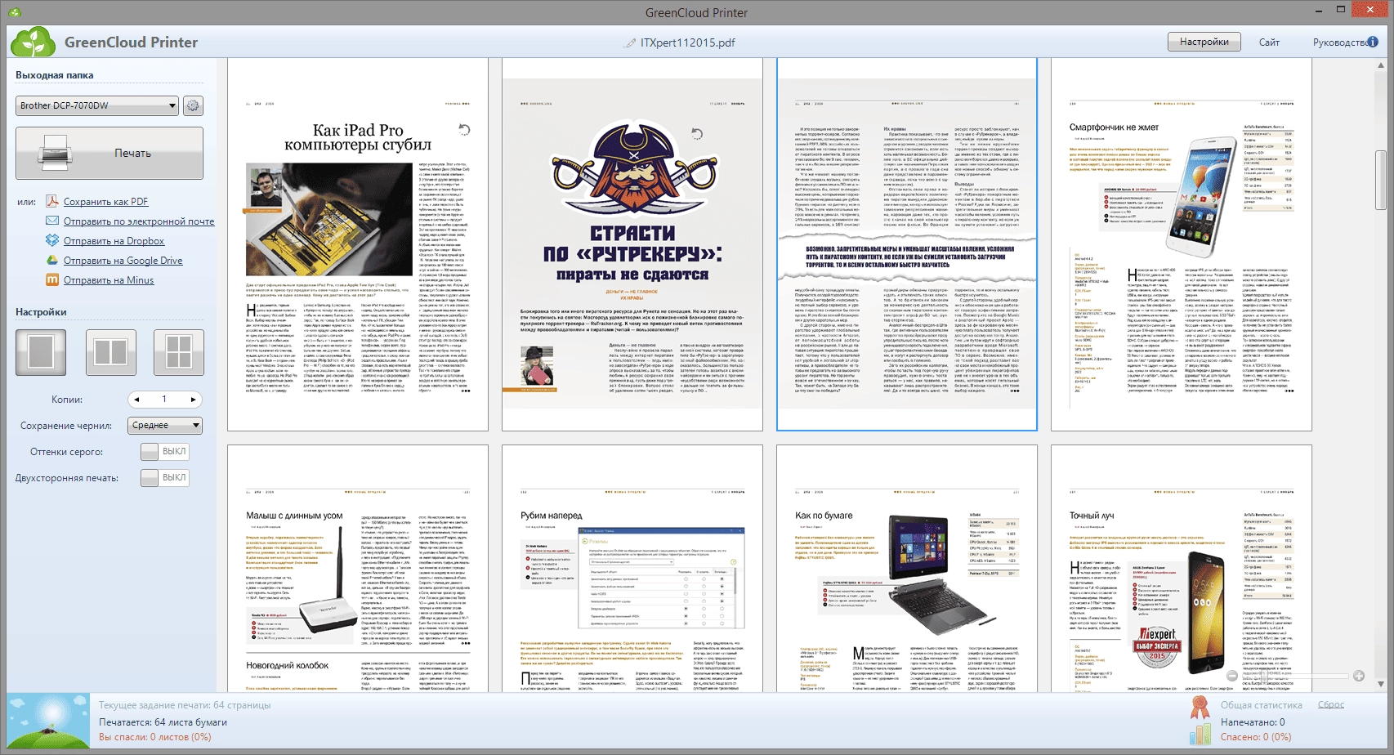Click Выходная папка heading

click(55, 75)
